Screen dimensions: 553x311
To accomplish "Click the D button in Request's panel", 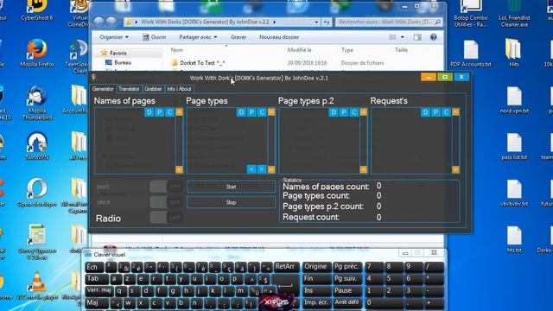I will pos(426,112).
